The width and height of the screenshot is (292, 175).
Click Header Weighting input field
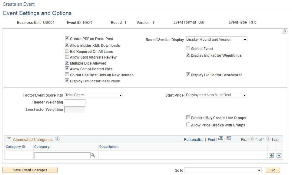(75, 102)
